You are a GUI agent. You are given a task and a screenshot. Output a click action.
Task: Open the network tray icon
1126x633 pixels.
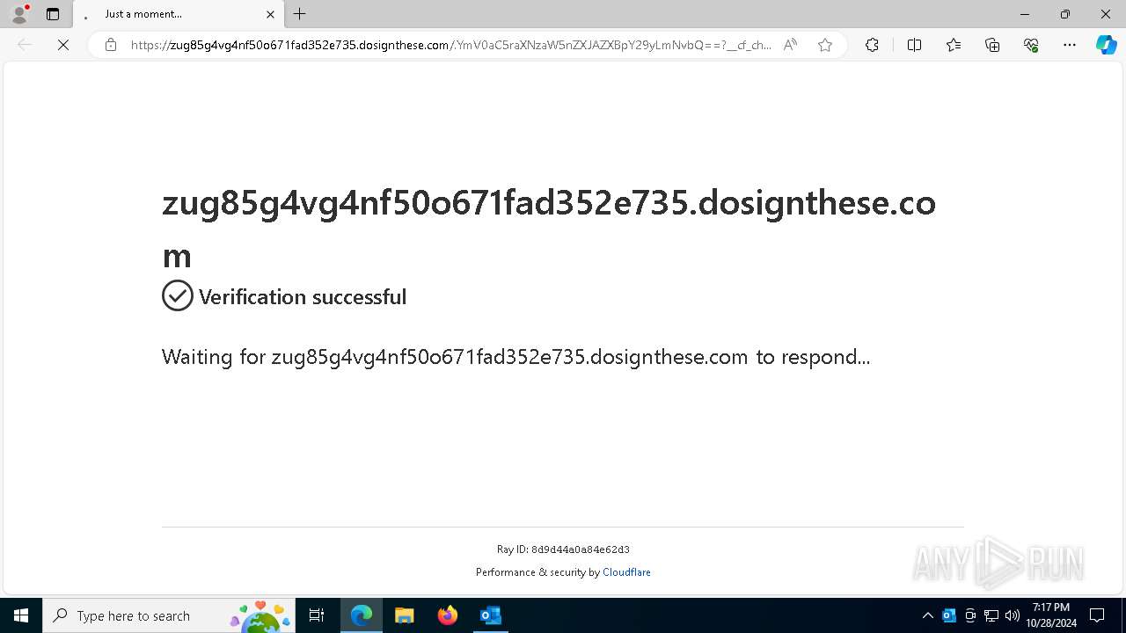(x=991, y=615)
